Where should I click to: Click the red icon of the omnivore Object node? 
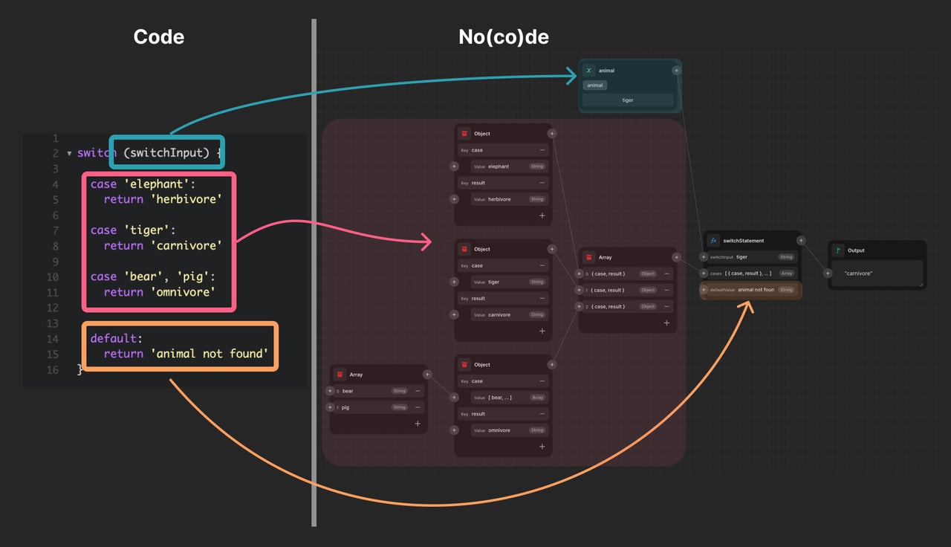464,365
